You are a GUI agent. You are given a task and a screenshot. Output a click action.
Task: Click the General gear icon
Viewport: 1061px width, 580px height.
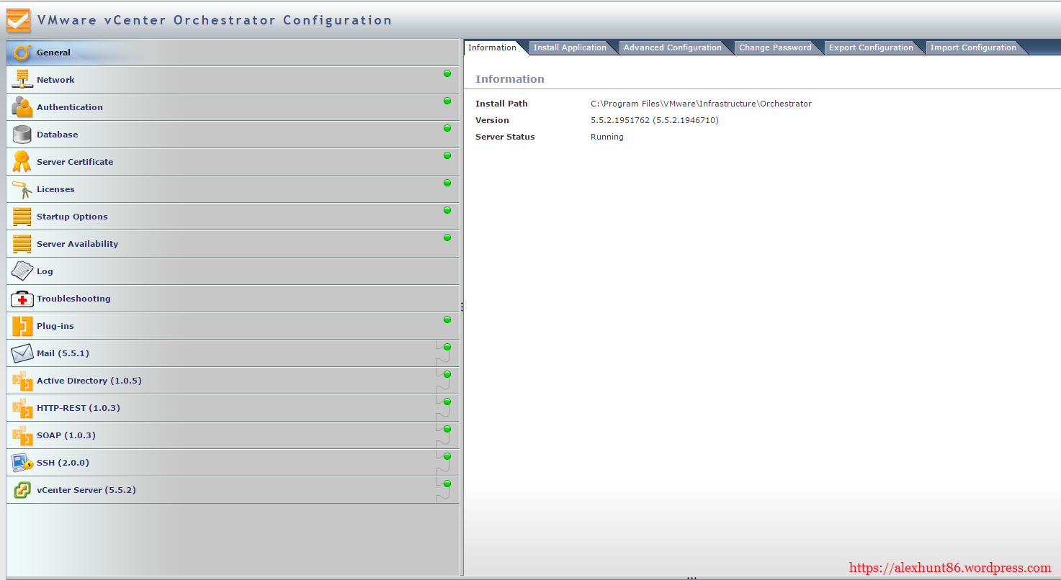point(22,53)
